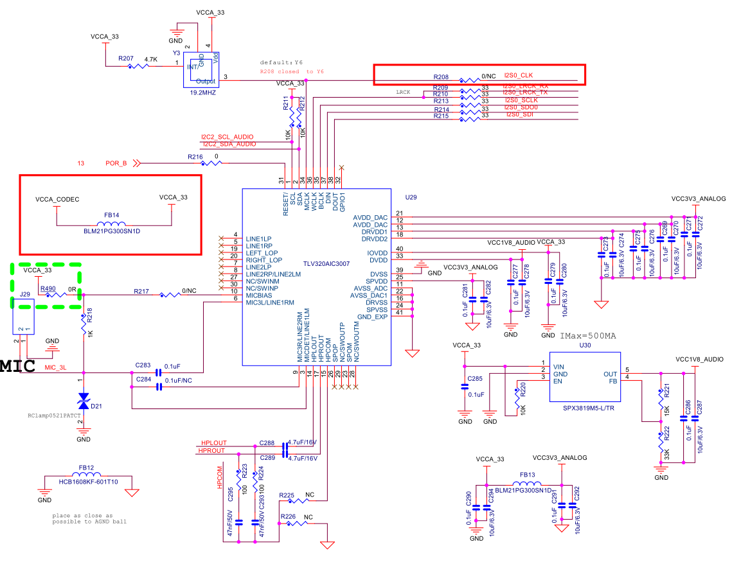This screenshot has height=562, width=741.
Task: Click the 'default: Y6' note
Action: tap(281, 62)
